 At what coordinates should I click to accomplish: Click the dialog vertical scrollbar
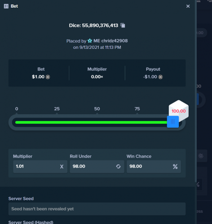pos(196,91)
